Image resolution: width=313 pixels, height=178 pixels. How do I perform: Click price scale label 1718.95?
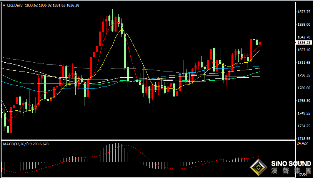coord(304,138)
